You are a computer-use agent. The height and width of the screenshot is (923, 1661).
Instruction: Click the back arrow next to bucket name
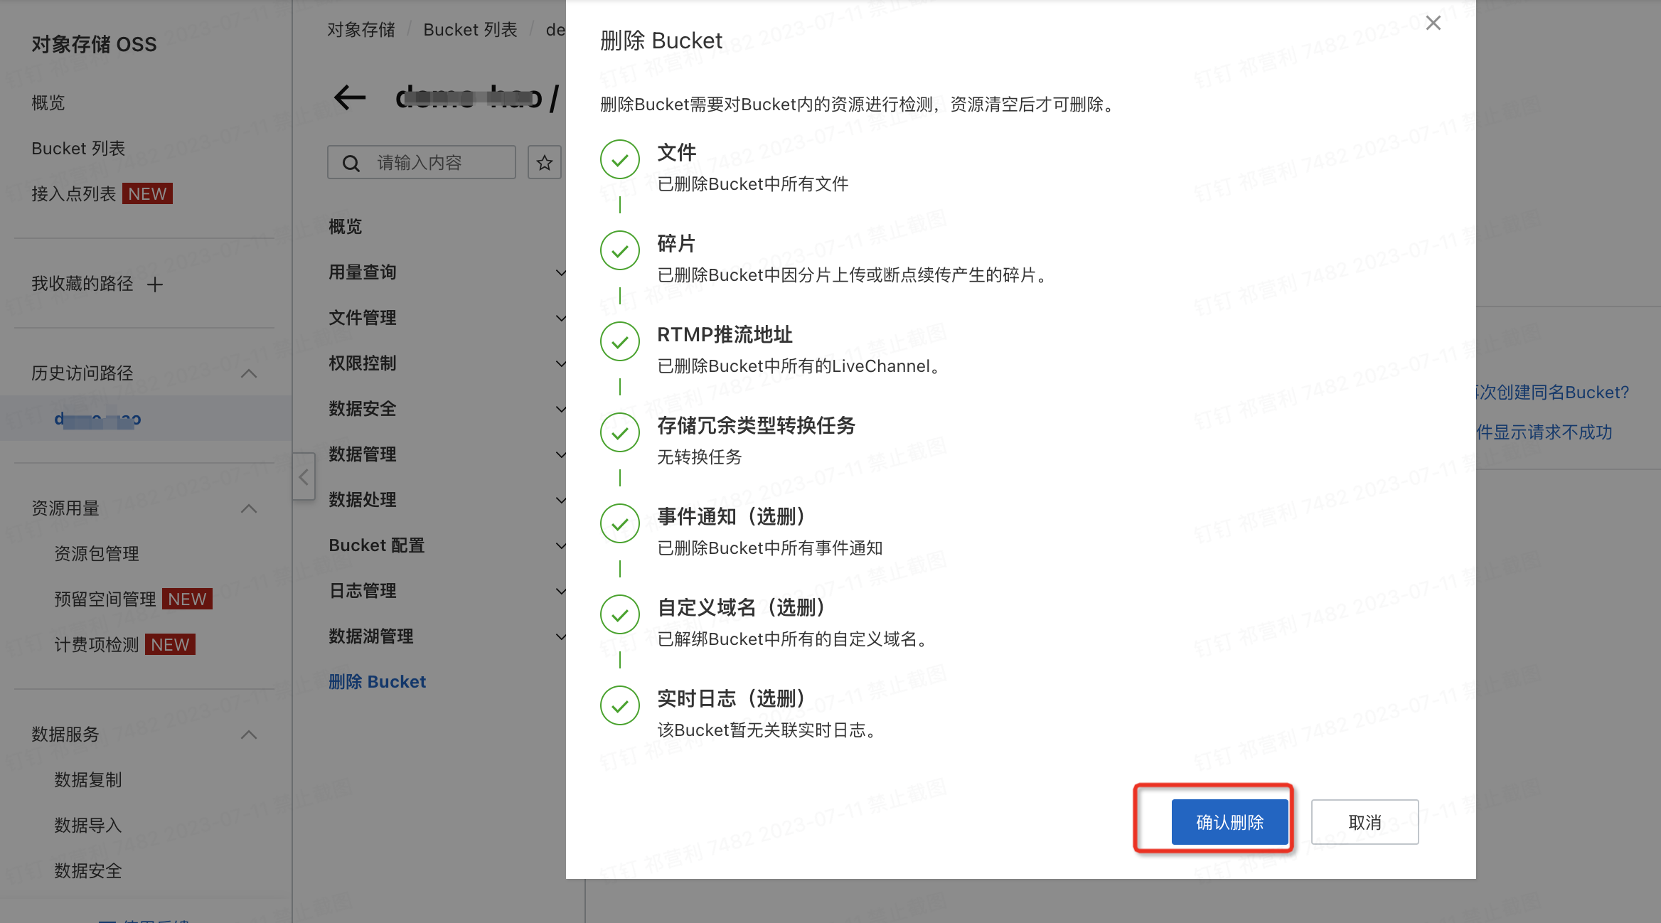[349, 97]
